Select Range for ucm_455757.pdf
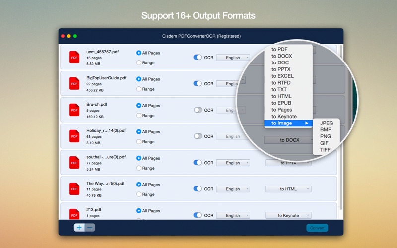397x248 pixels. pyautogui.click(x=139, y=62)
